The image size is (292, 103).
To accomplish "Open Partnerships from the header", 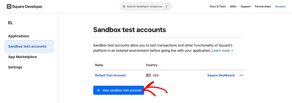I will [263, 7].
